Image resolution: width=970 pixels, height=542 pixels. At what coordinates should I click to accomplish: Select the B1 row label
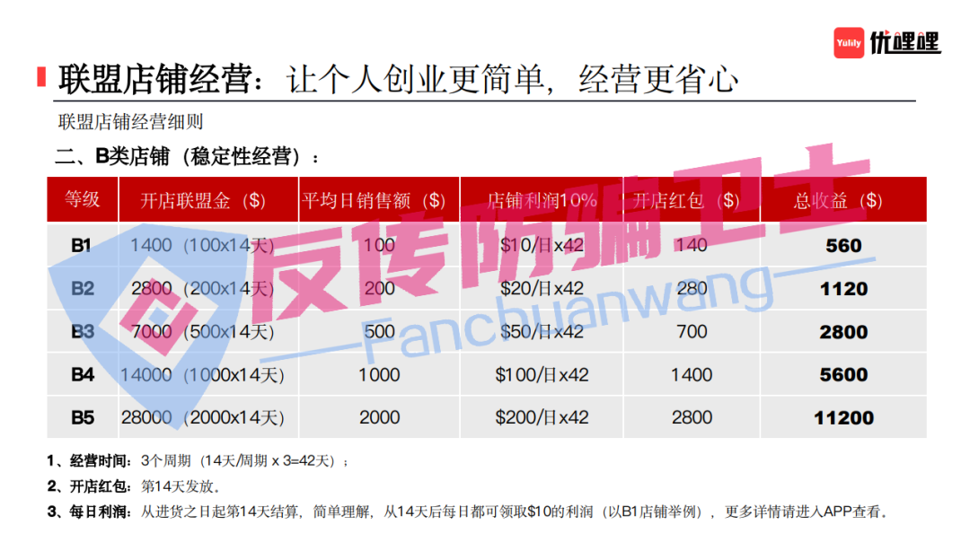pyautogui.click(x=82, y=245)
